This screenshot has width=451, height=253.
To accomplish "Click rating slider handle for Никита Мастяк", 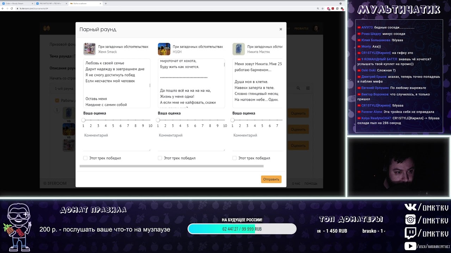I will click(233, 120).
